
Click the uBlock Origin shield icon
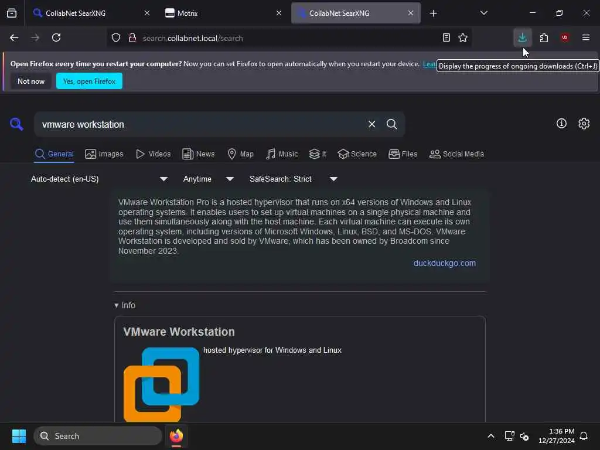click(x=565, y=37)
